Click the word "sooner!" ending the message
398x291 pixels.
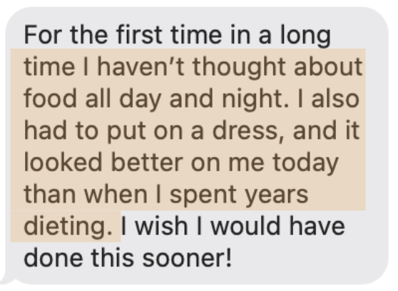[x=187, y=257]
